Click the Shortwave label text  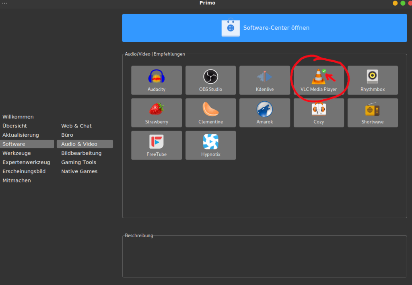[372, 122]
